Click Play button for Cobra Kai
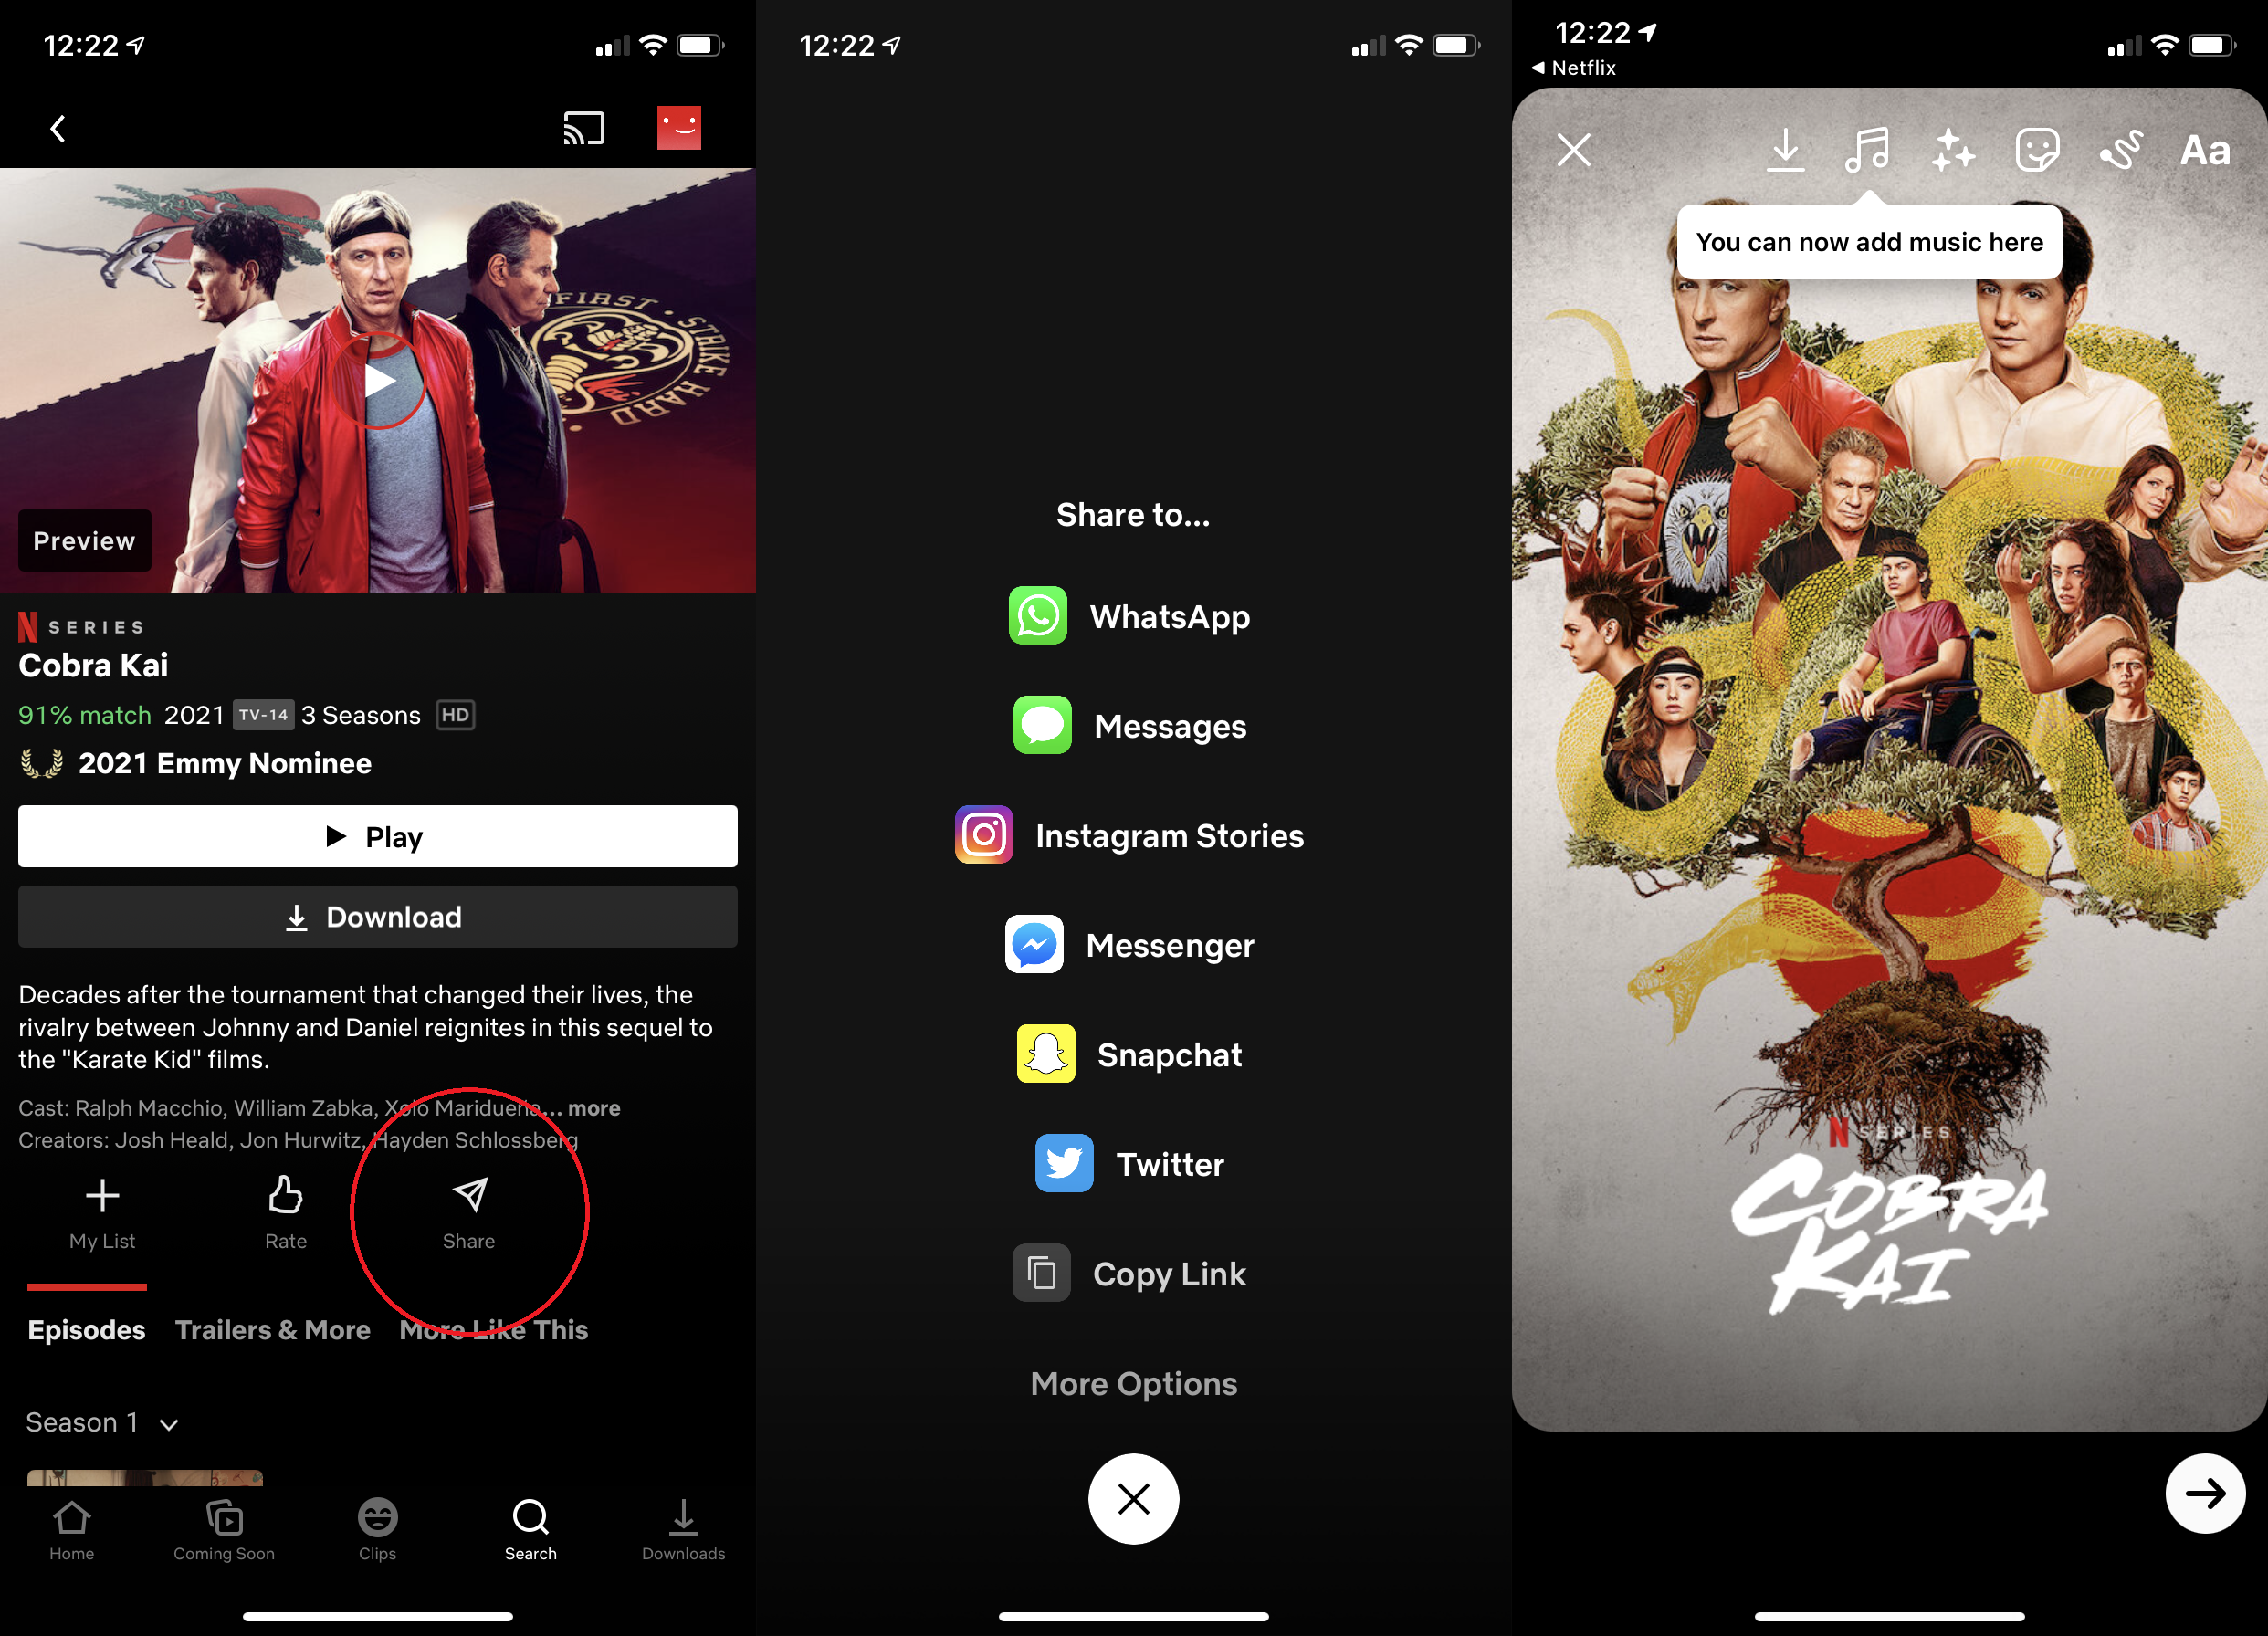 [x=377, y=836]
